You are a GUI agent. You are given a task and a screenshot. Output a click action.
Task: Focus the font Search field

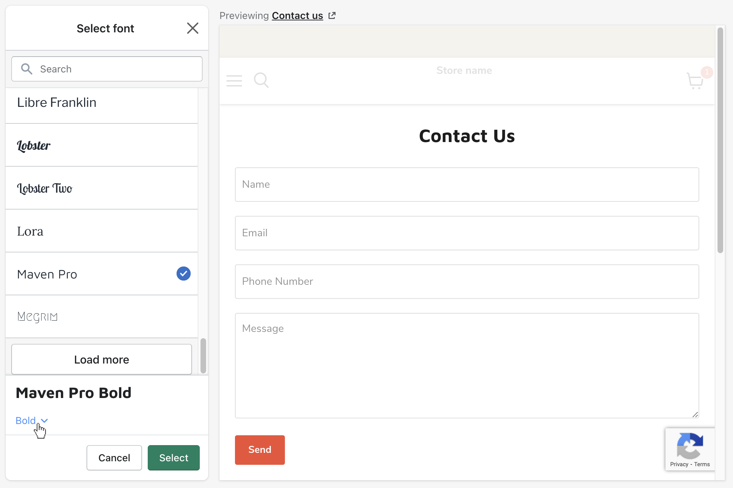pyautogui.click(x=107, y=69)
